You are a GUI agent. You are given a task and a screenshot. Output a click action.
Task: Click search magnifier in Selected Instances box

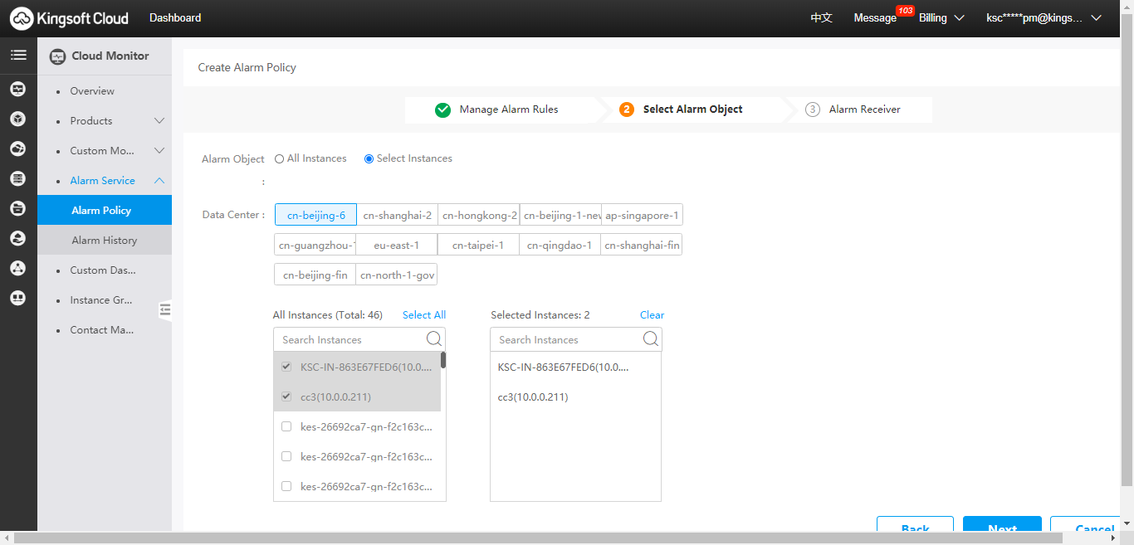click(x=651, y=338)
